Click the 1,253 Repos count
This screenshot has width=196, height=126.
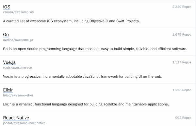pos(182,90)
